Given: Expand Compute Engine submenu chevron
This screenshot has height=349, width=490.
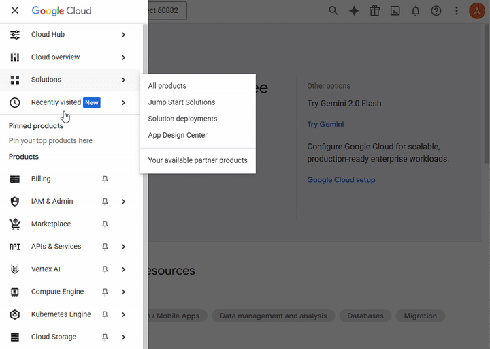Looking at the screenshot, I should click(x=123, y=292).
